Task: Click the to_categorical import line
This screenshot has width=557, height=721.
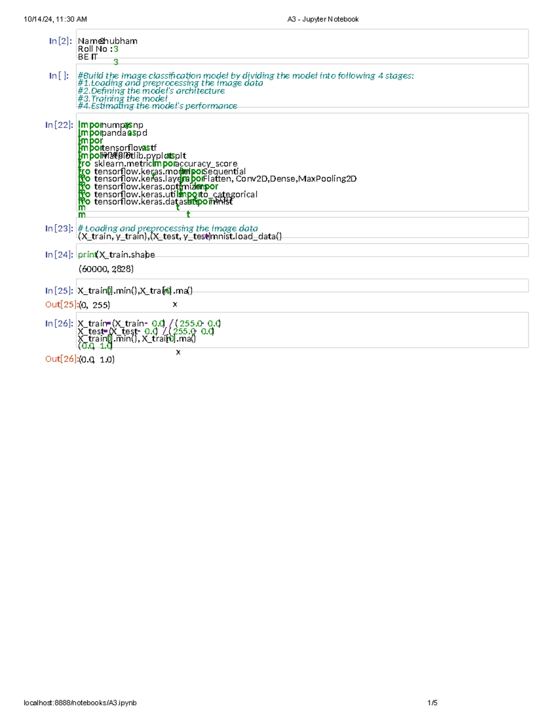Action: tap(168, 194)
